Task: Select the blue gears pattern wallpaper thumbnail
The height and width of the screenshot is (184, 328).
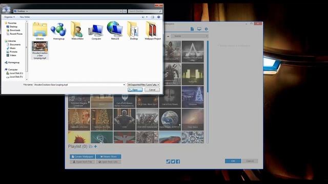Action: coord(193,137)
